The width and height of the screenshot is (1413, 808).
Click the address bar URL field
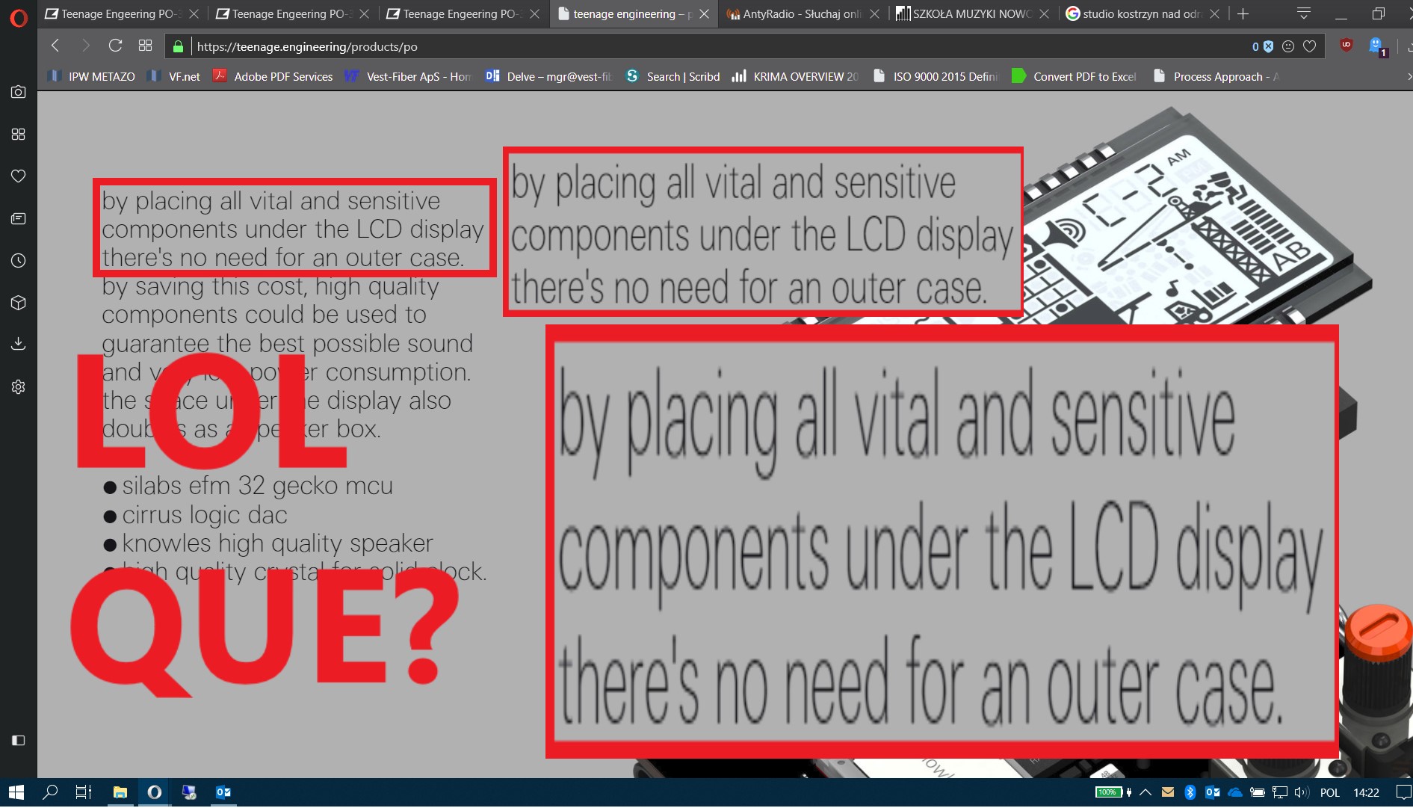tap(673, 46)
